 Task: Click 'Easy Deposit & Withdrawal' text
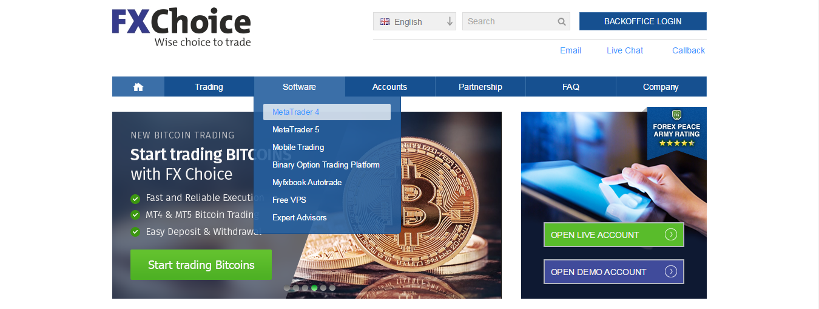point(204,232)
